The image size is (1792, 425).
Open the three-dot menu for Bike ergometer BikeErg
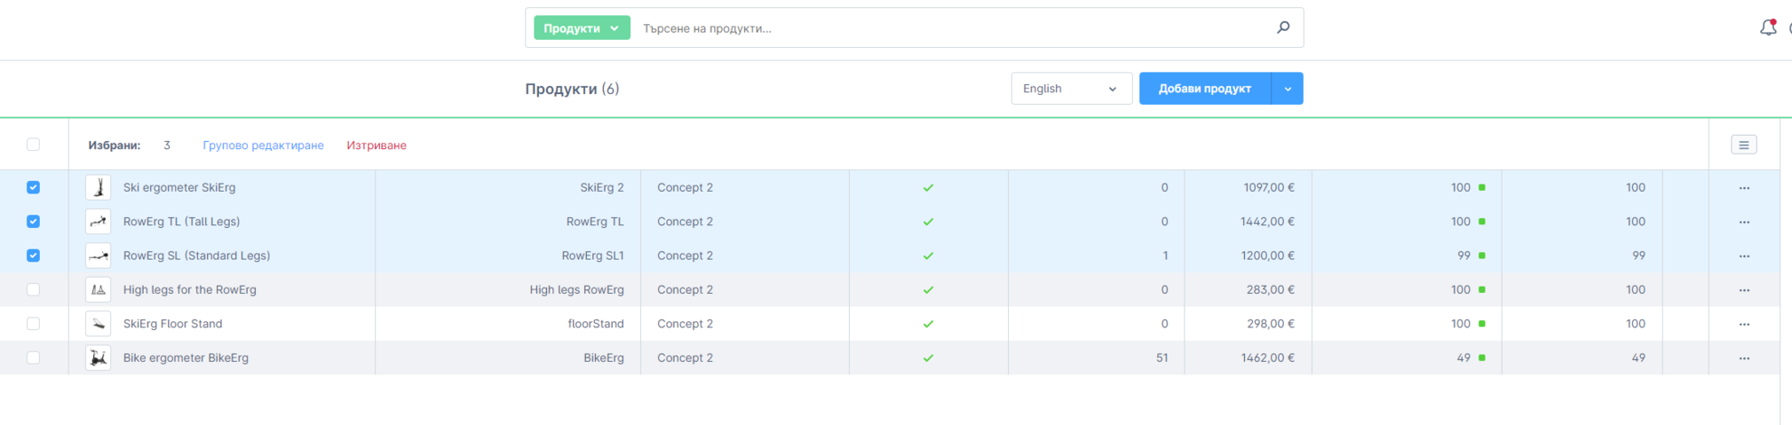(1743, 358)
